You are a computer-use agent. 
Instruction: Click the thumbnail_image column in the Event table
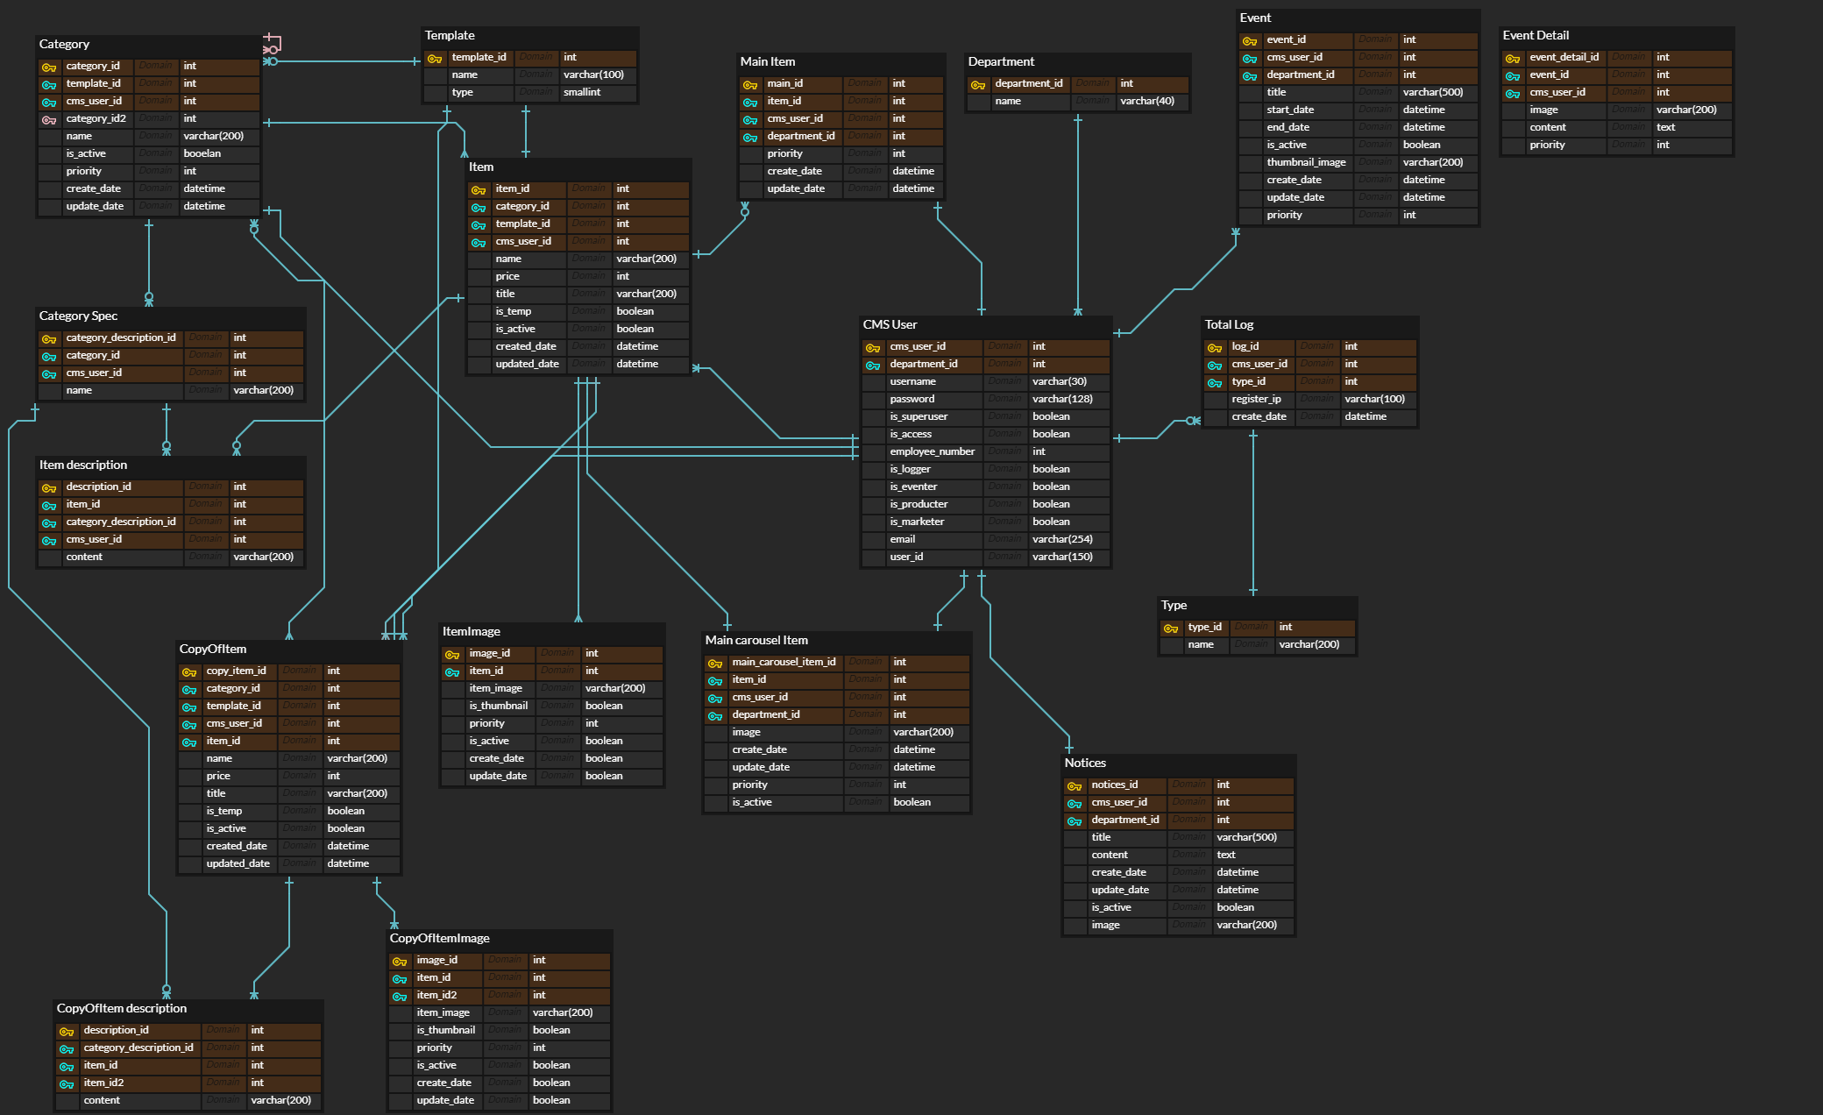click(1306, 162)
